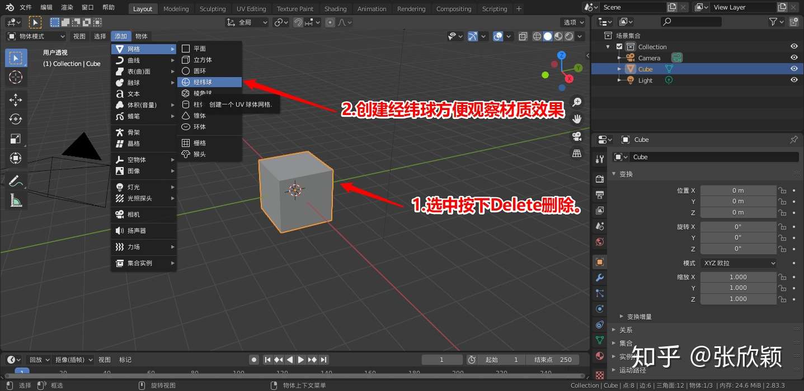Expand the 变换增量 section

pos(640,316)
